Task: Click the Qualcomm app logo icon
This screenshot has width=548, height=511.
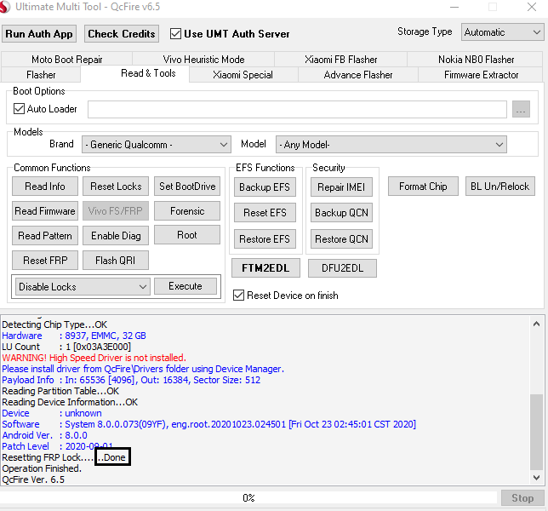Action: tap(4, 7)
